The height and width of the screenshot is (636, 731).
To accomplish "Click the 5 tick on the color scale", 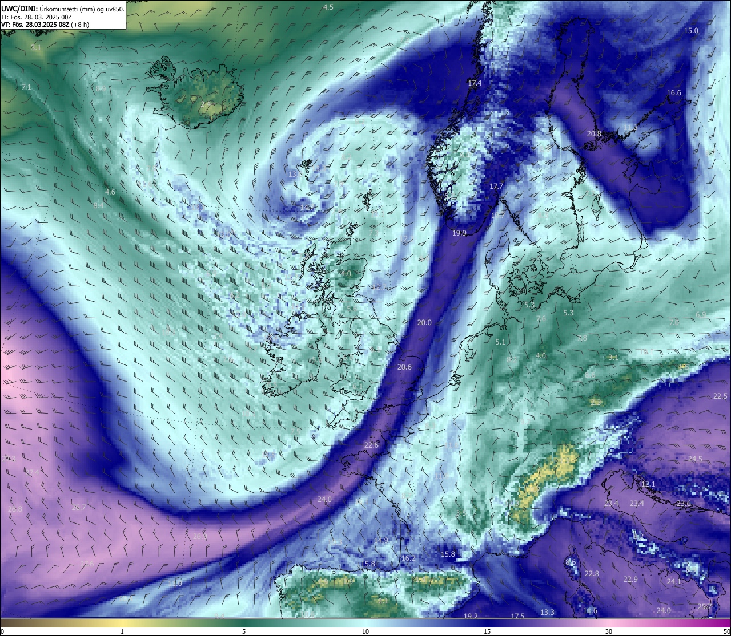I will pos(244,631).
